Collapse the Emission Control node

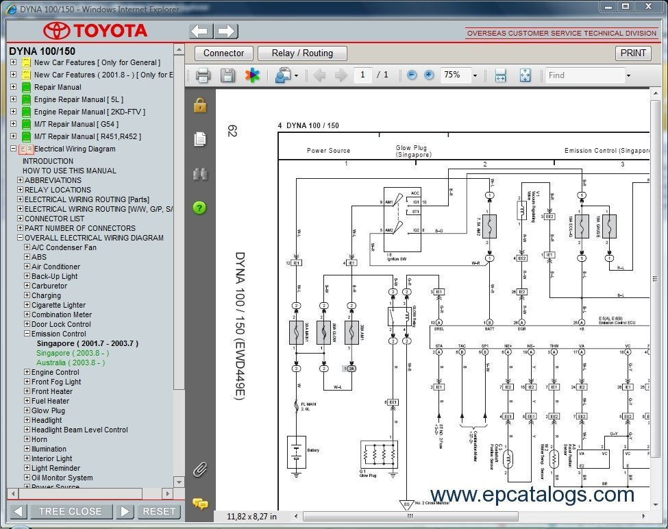coord(27,334)
